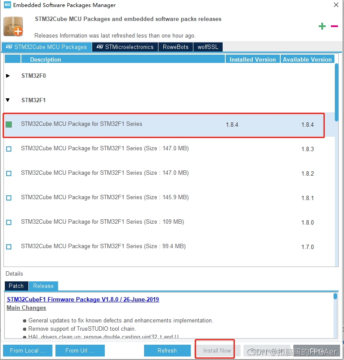This screenshot has width=344, height=360.
Task: Click the Description column header
Action: [123, 59]
